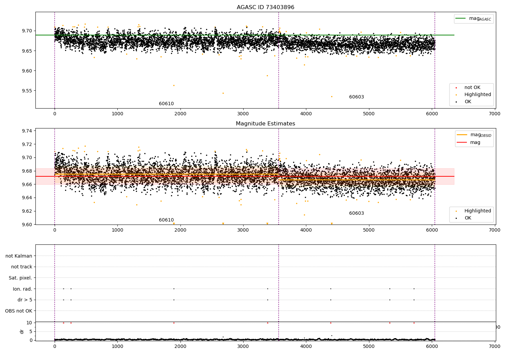The image size is (506, 354).
Task: Click the 'dr > 5' axis label
Action: [x=25, y=300]
